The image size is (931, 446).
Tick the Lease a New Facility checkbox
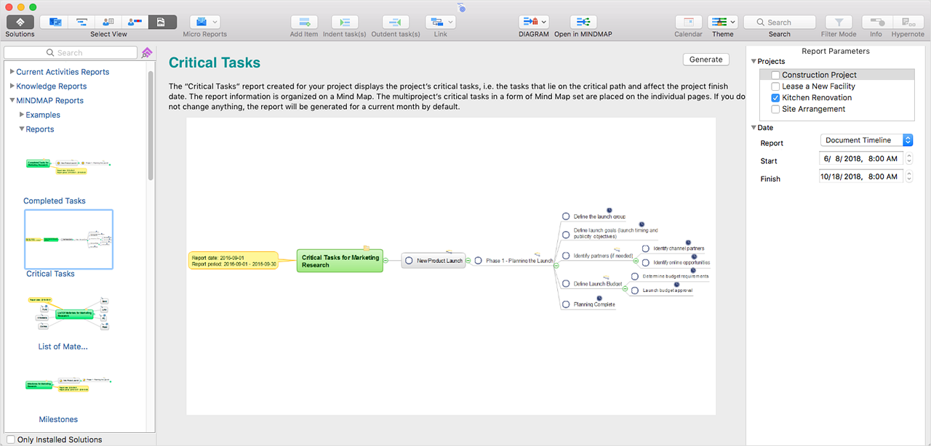[x=775, y=86]
